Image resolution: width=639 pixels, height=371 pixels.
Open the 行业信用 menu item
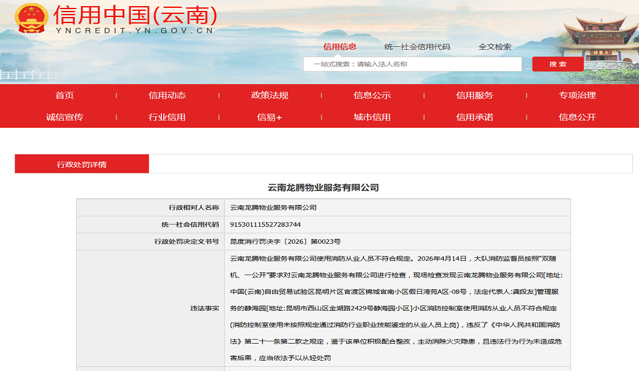167,117
